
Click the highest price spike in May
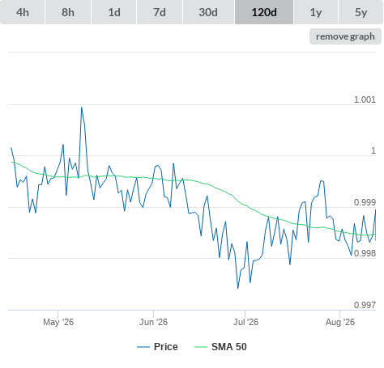point(82,108)
